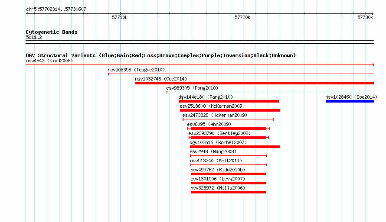Click red bar under dgv103n16
This screenshot has width=386, height=222.
click(x=235, y=147)
